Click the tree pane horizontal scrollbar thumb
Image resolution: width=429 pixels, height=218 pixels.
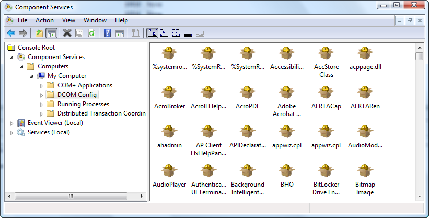tap(72, 196)
